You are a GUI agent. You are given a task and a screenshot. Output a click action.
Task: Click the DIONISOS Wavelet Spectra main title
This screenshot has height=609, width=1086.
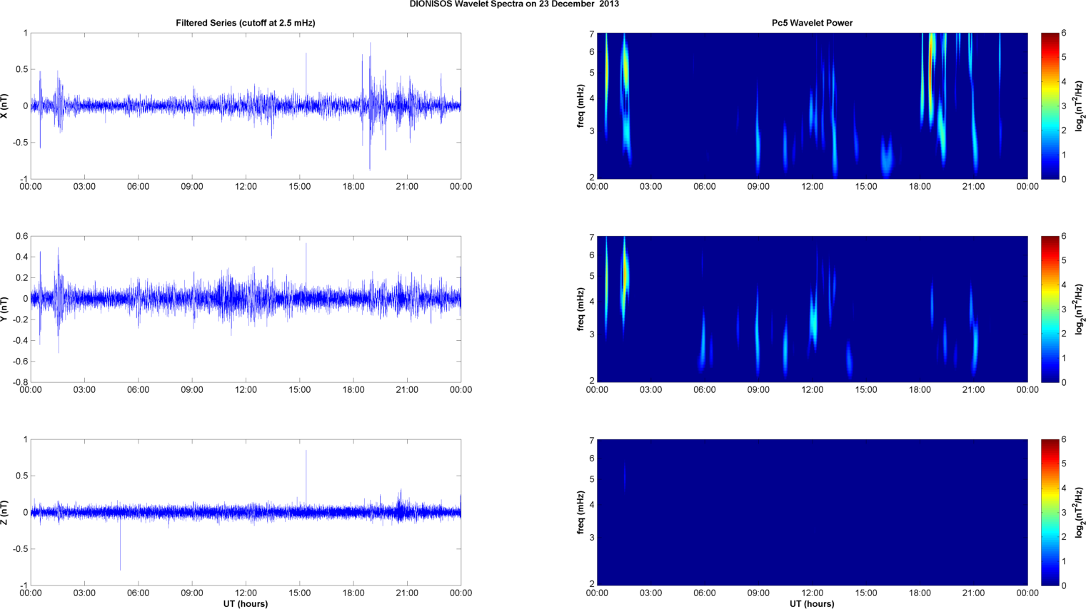tap(514, 4)
